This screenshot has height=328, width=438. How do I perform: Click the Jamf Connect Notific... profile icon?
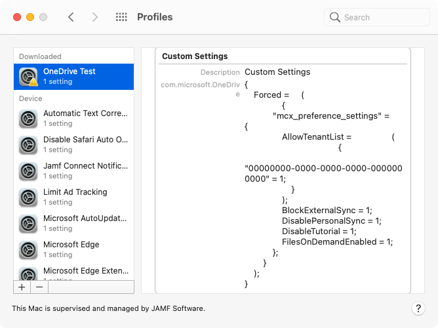(28, 171)
